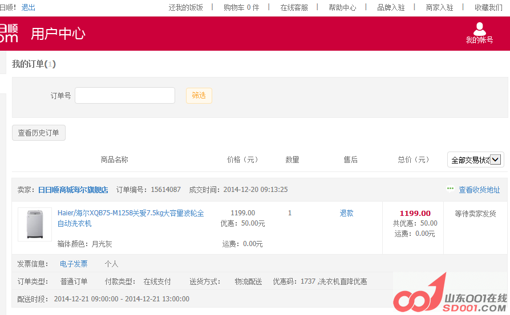
Task: Click the 共优惠:50.00 text
Action: [x=415, y=223]
